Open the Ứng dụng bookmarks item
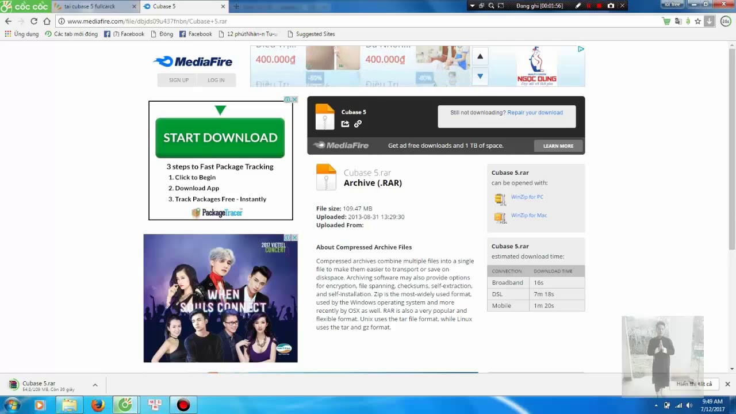This screenshot has height=414, width=736. point(22,34)
